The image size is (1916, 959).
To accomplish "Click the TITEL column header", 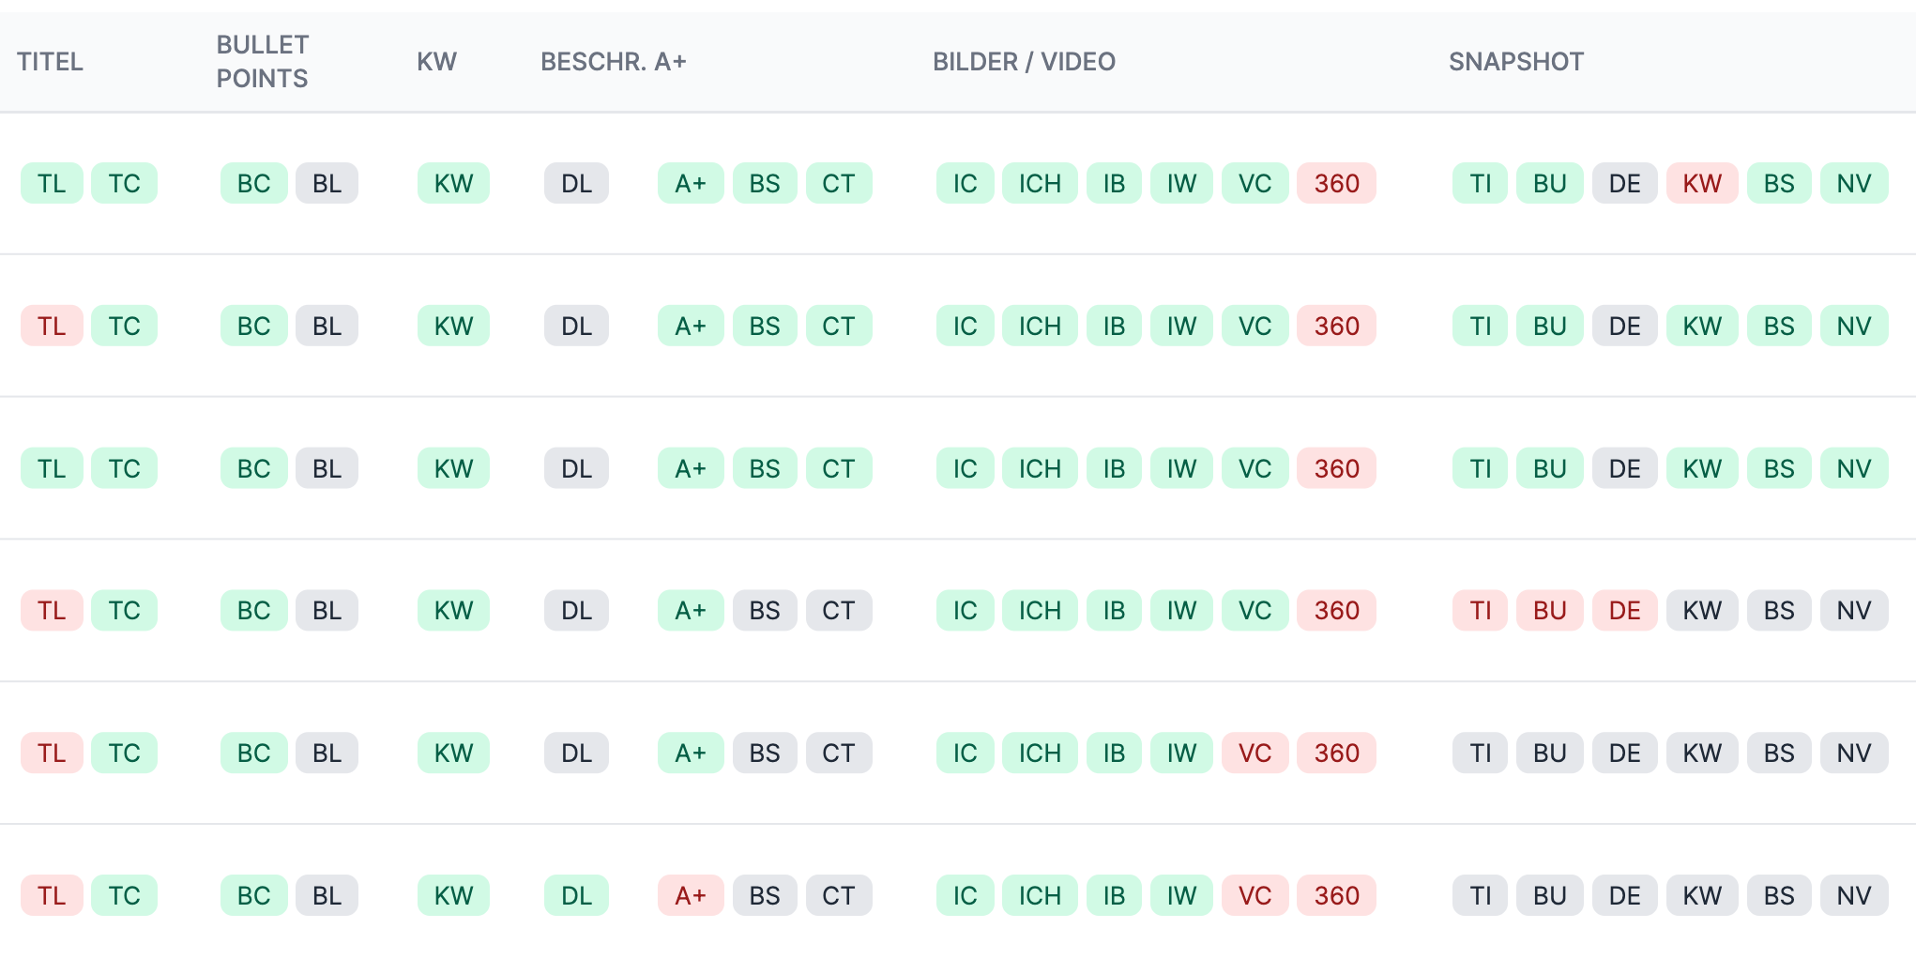I will pyautogui.click(x=51, y=62).
